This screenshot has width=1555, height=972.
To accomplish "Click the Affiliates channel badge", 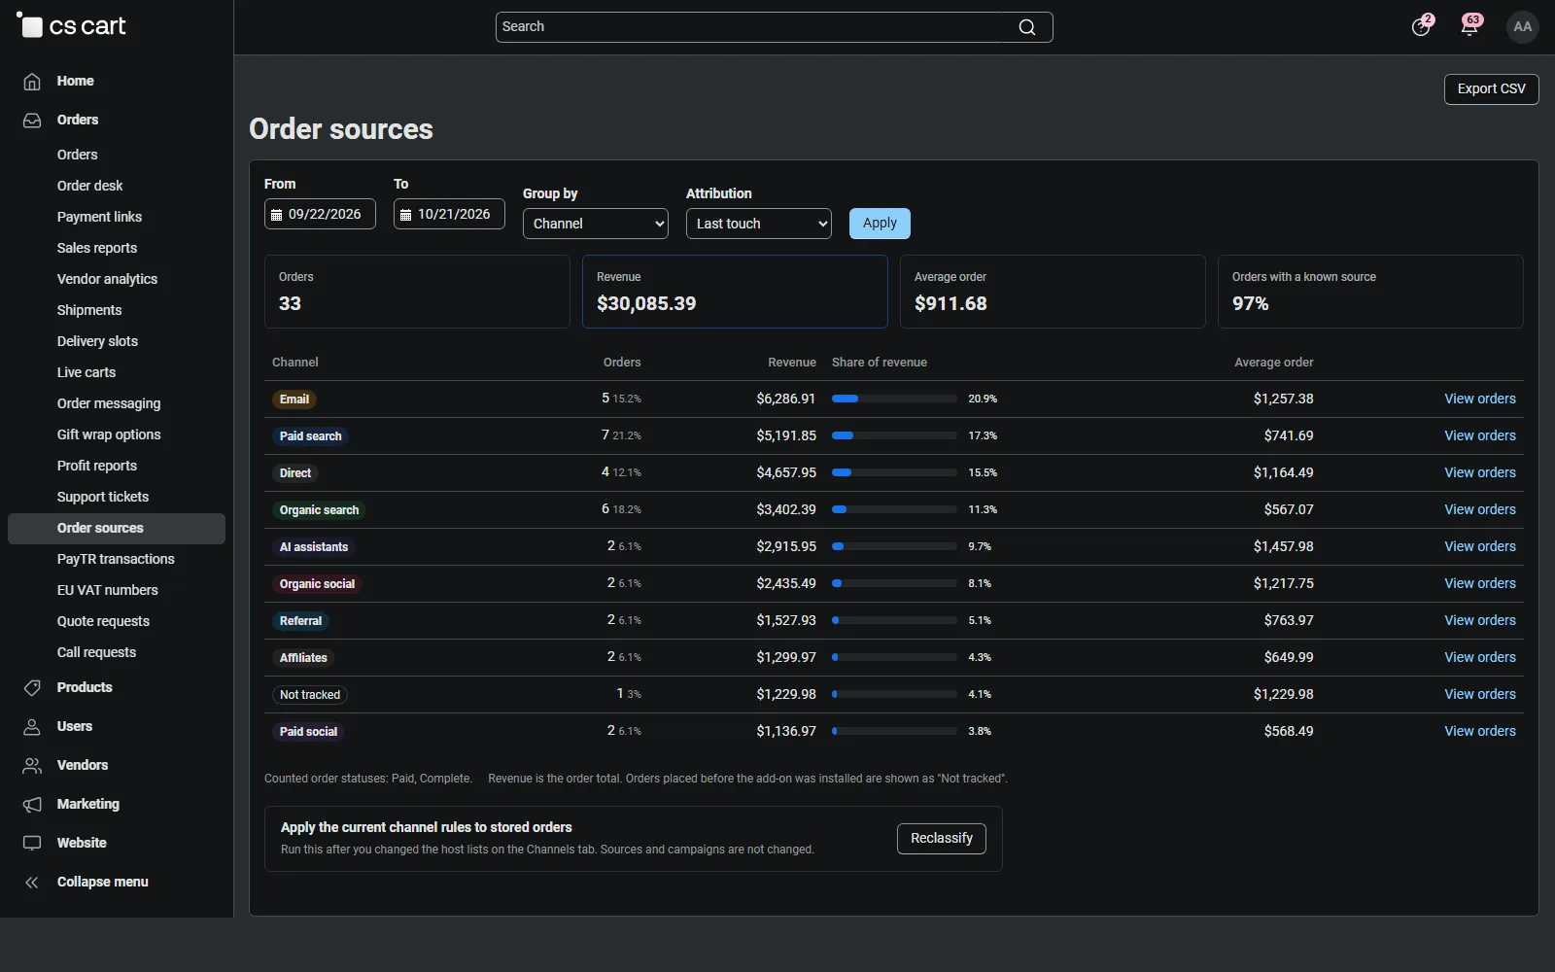I will 303,658.
